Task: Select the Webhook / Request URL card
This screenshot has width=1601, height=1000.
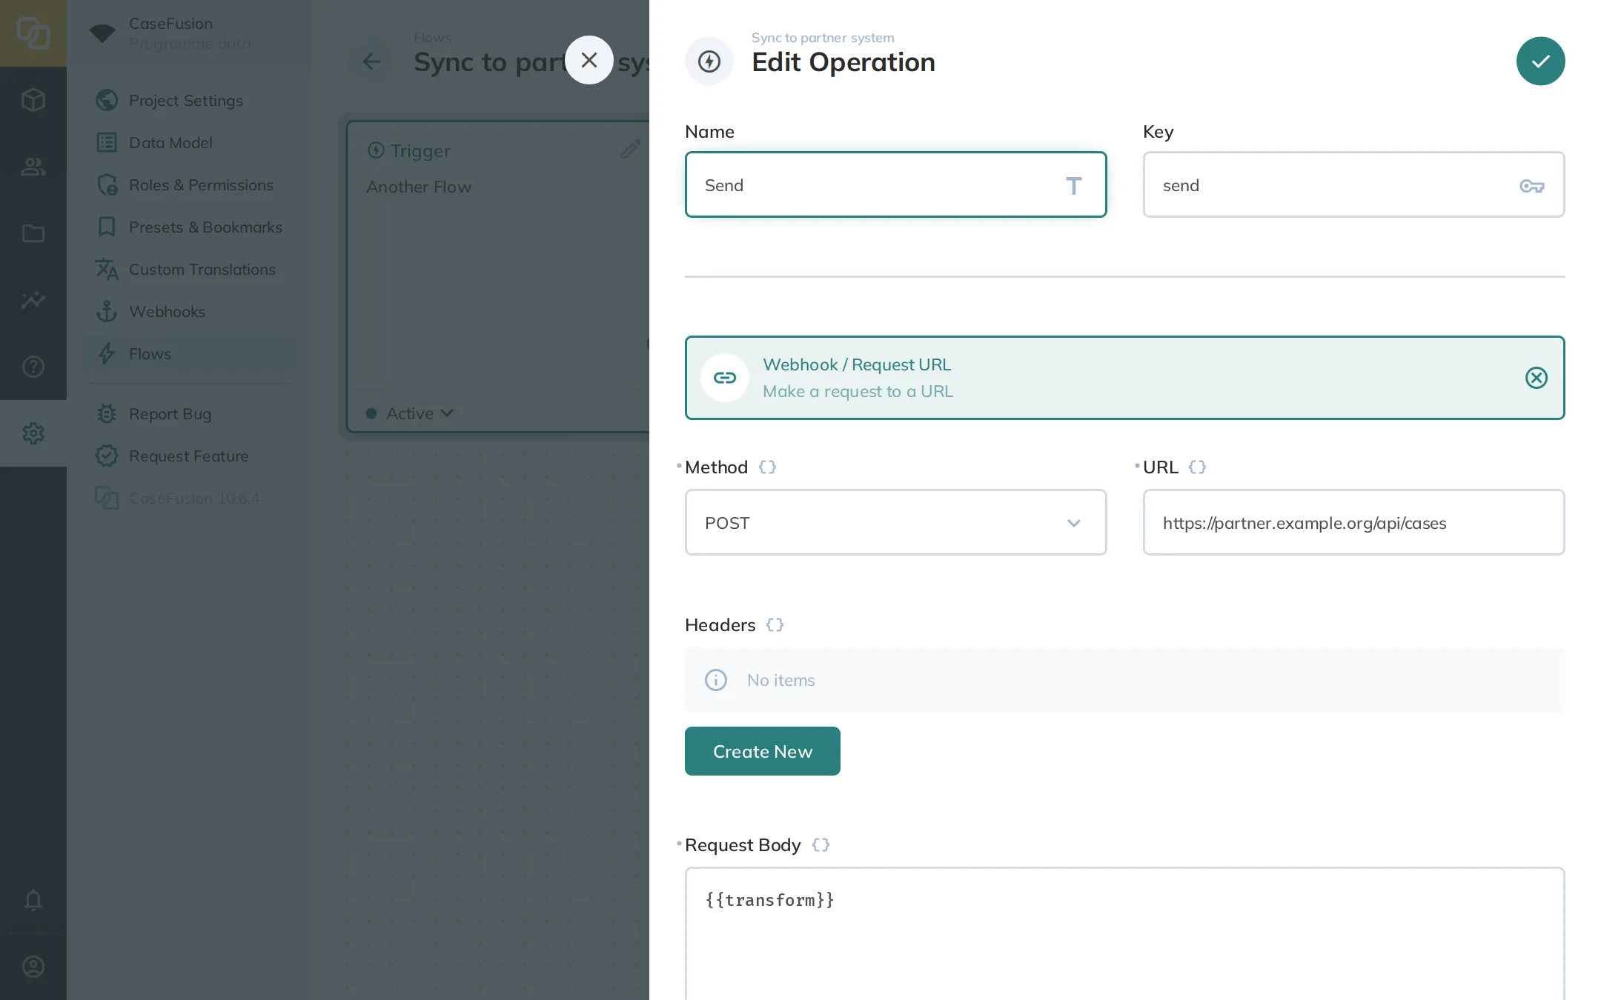Action: (1124, 378)
